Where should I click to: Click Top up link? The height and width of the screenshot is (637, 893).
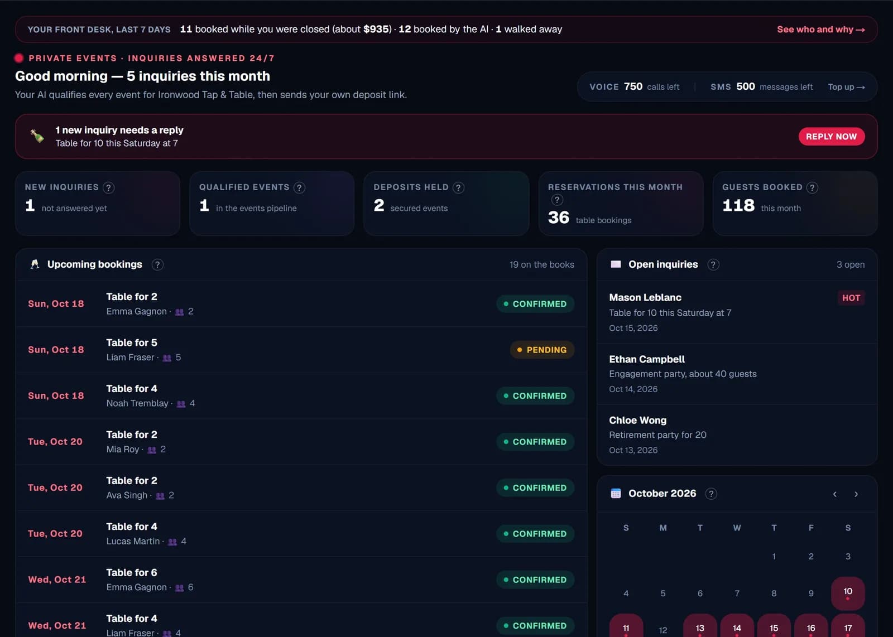click(x=846, y=87)
